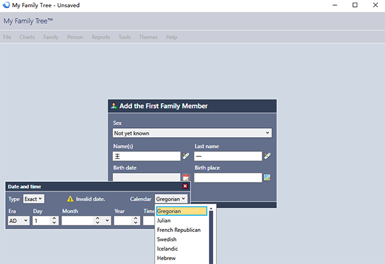385x264 pixels.
Task: Click the Birth place input field
Action: pos(228,177)
